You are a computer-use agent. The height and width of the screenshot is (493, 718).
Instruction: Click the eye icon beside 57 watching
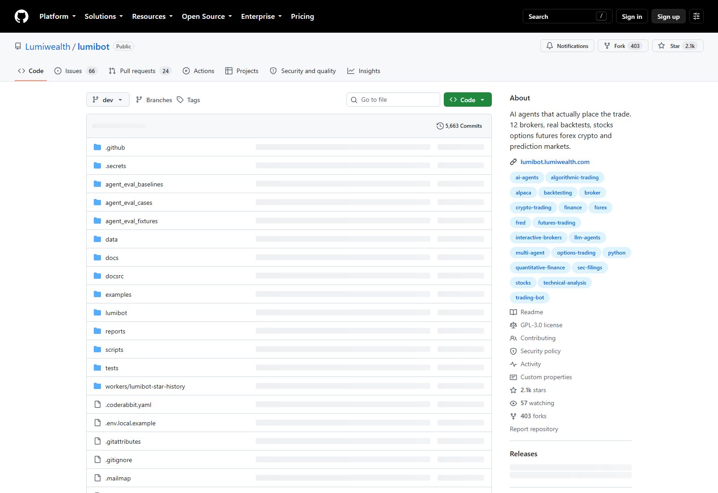click(x=513, y=403)
